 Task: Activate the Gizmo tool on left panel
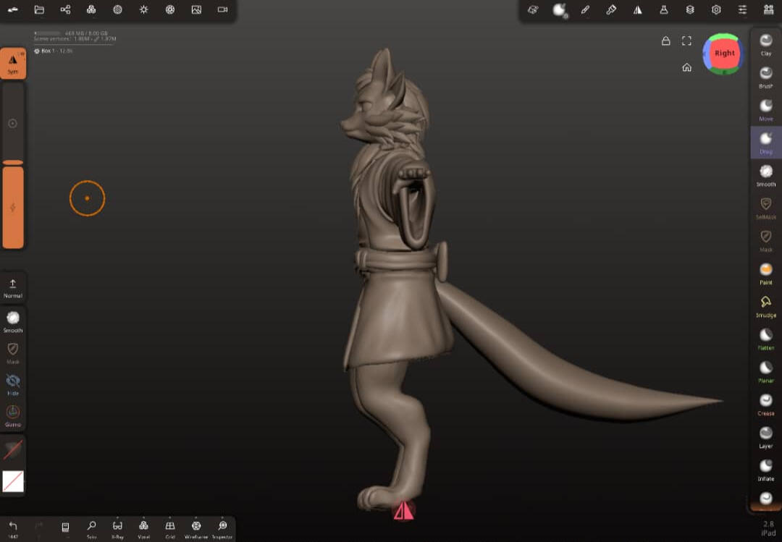point(13,416)
